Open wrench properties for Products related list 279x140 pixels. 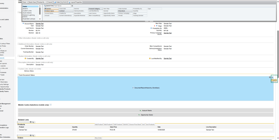click(x=33, y=122)
